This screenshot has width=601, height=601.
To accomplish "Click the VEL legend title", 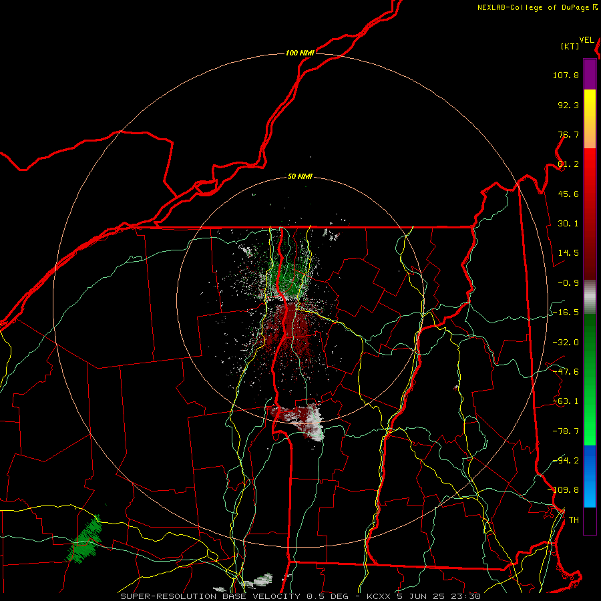I will (586, 40).
